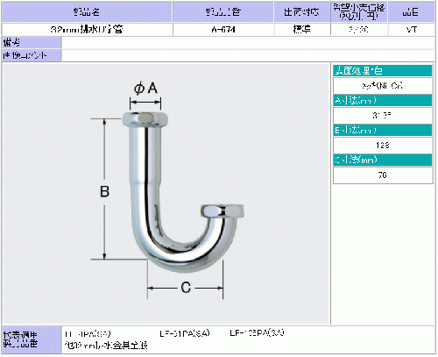Click the VT value in last column
Screen dimensions: 438x357
point(411,30)
